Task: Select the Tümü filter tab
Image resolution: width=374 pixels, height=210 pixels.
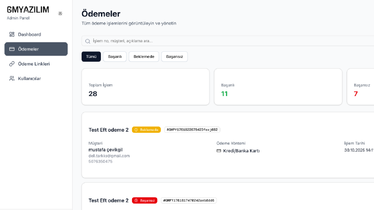Action: pyautogui.click(x=91, y=57)
